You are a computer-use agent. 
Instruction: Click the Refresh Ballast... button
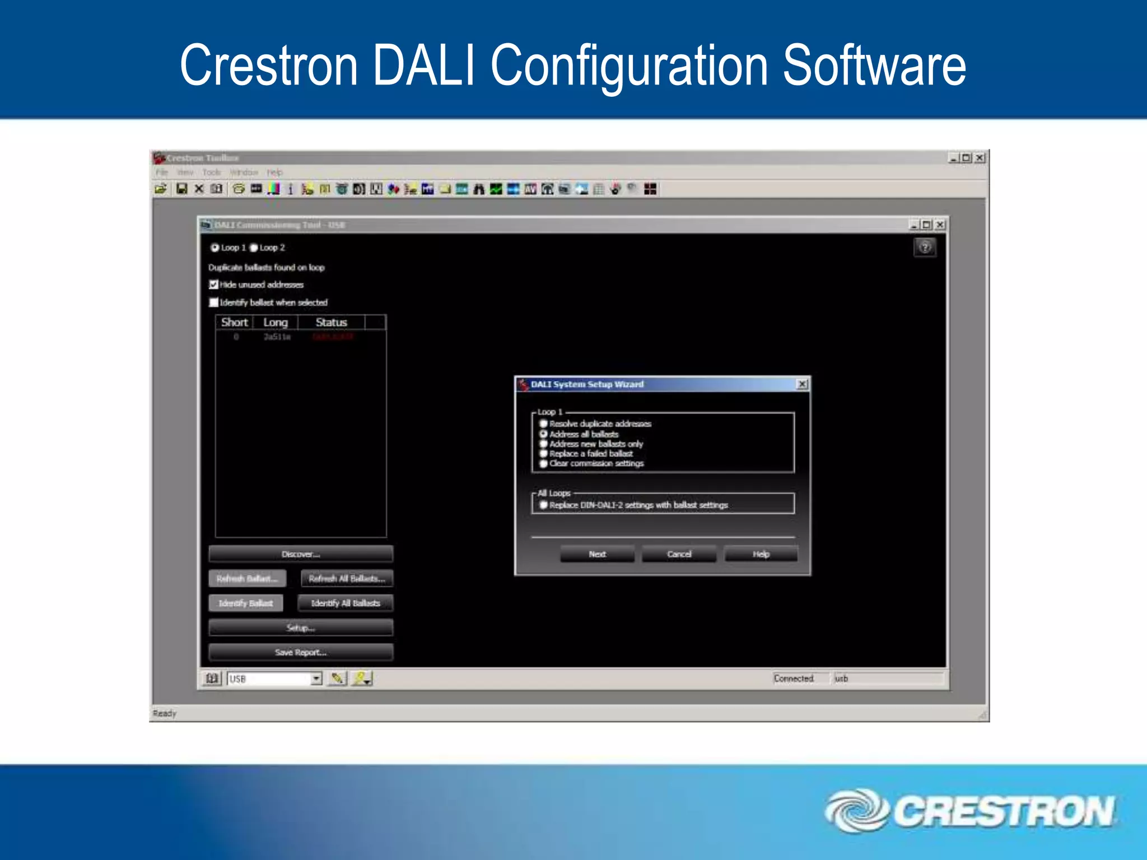(x=247, y=578)
